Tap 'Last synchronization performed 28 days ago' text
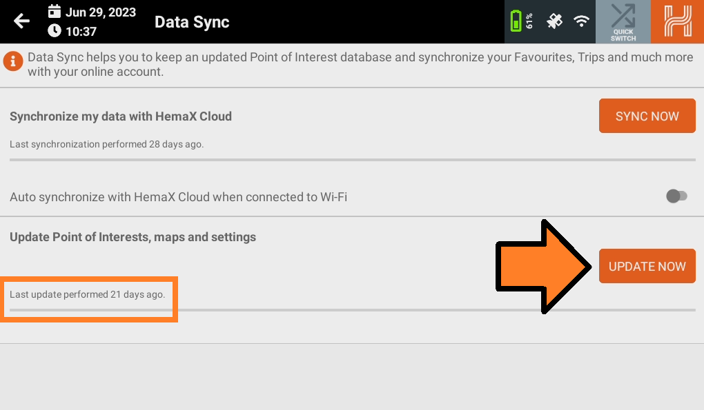 107,144
